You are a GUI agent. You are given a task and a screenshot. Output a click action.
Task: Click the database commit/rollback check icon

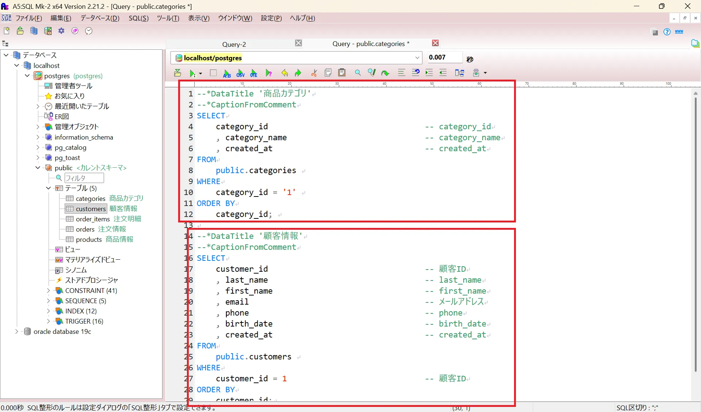click(x=47, y=31)
